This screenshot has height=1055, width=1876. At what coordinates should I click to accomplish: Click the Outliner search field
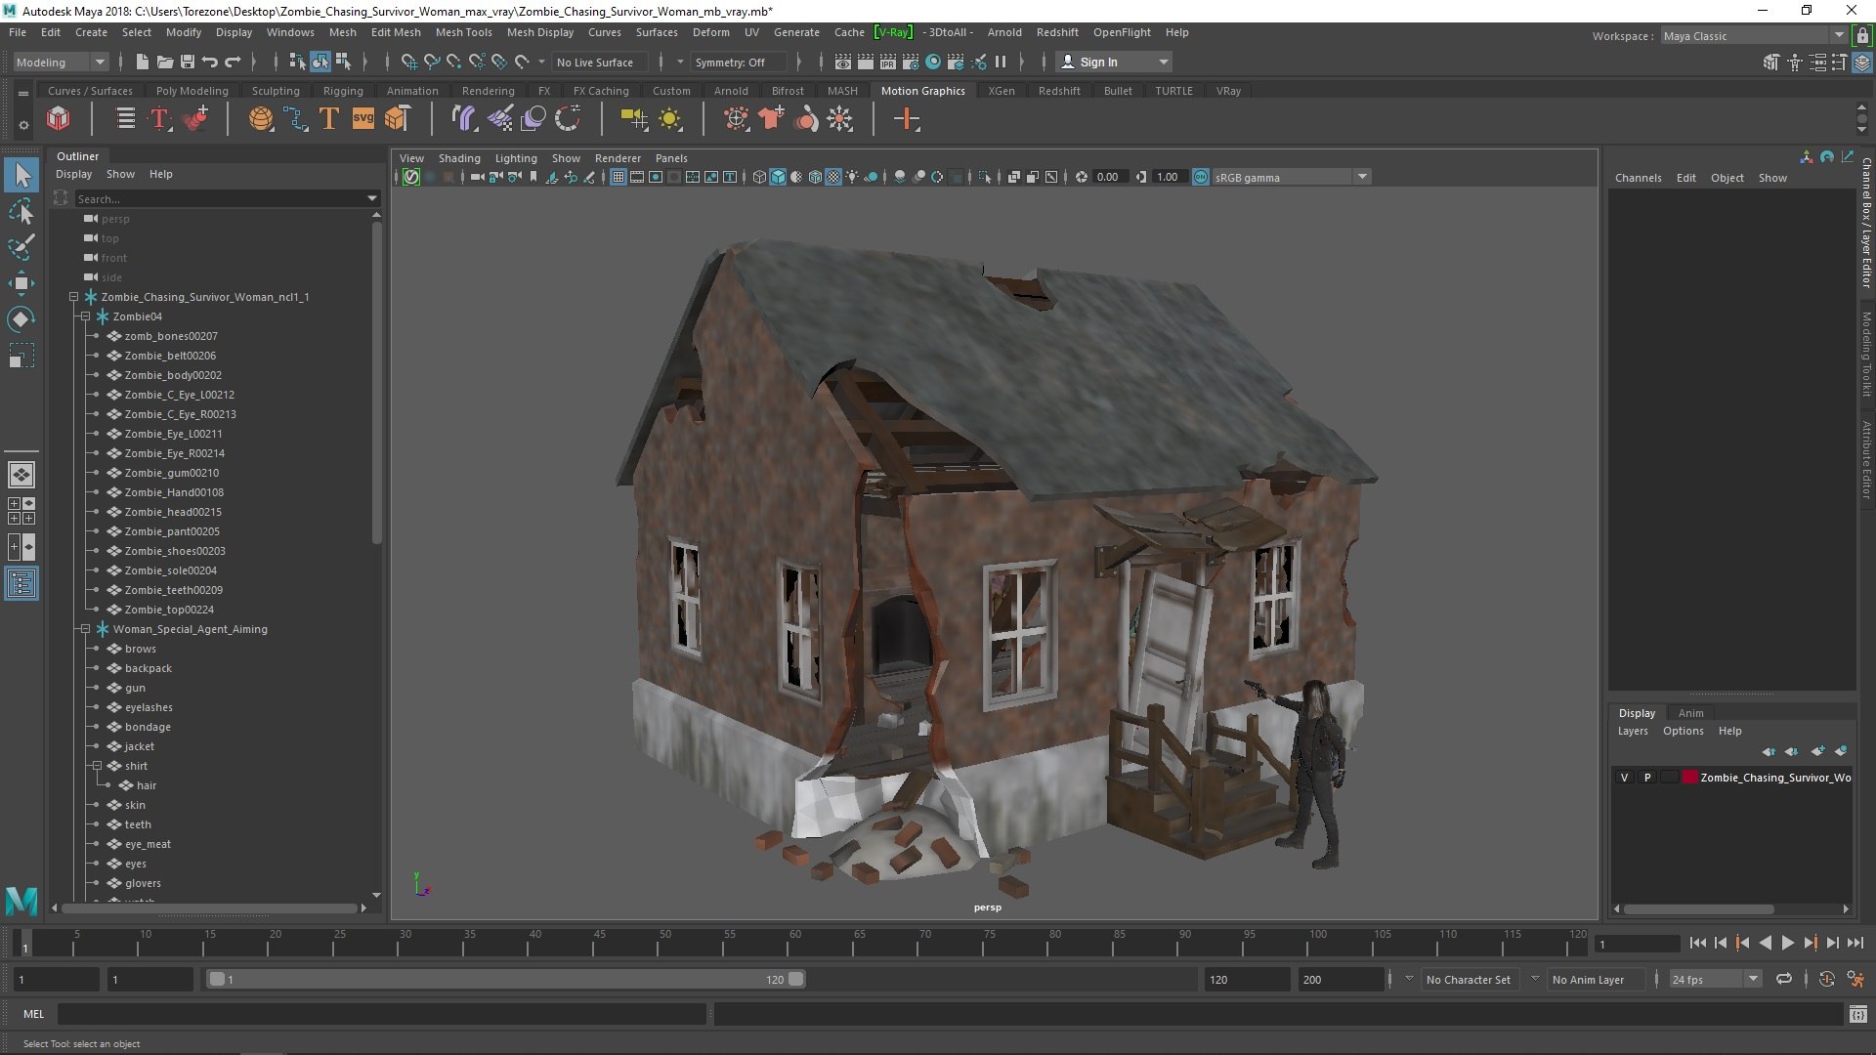click(220, 199)
